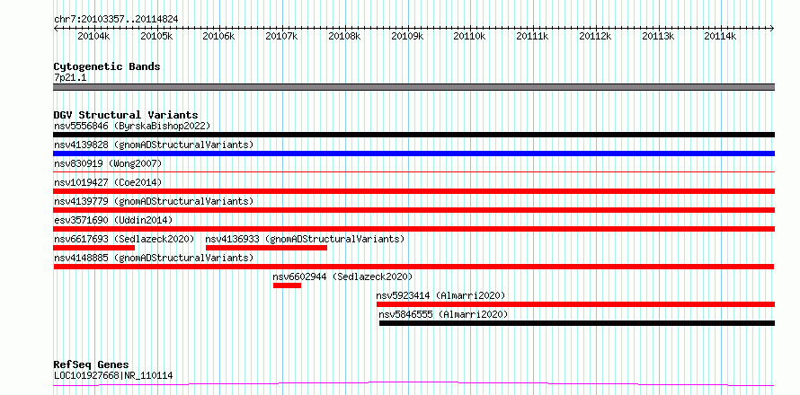Click the 20109k ruler tick label

pos(407,36)
